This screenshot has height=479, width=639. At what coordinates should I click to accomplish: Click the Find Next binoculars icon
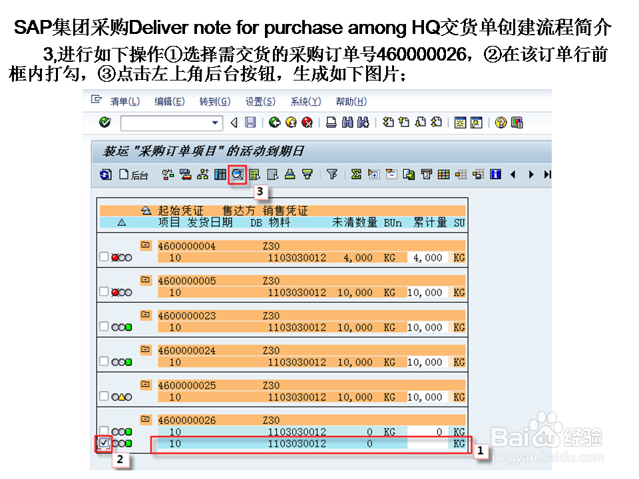pyautogui.click(x=363, y=122)
